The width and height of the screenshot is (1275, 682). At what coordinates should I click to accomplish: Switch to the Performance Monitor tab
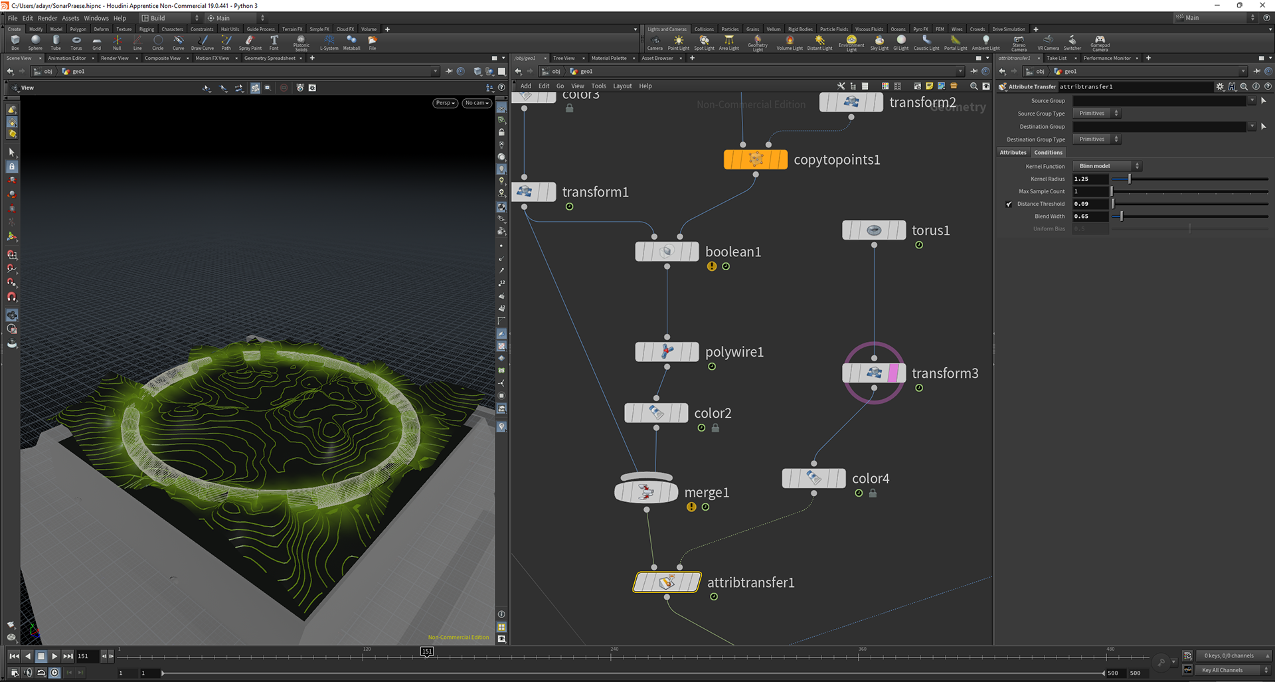1107,58
